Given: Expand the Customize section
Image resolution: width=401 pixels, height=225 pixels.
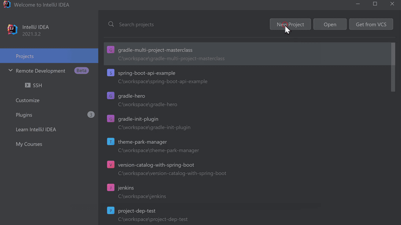Looking at the screenshot, I should [x=27, y=100].
